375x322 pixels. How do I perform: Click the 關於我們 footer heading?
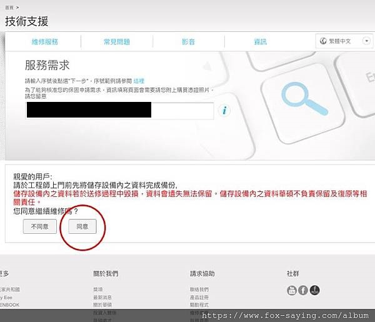[x=106, y=273]
